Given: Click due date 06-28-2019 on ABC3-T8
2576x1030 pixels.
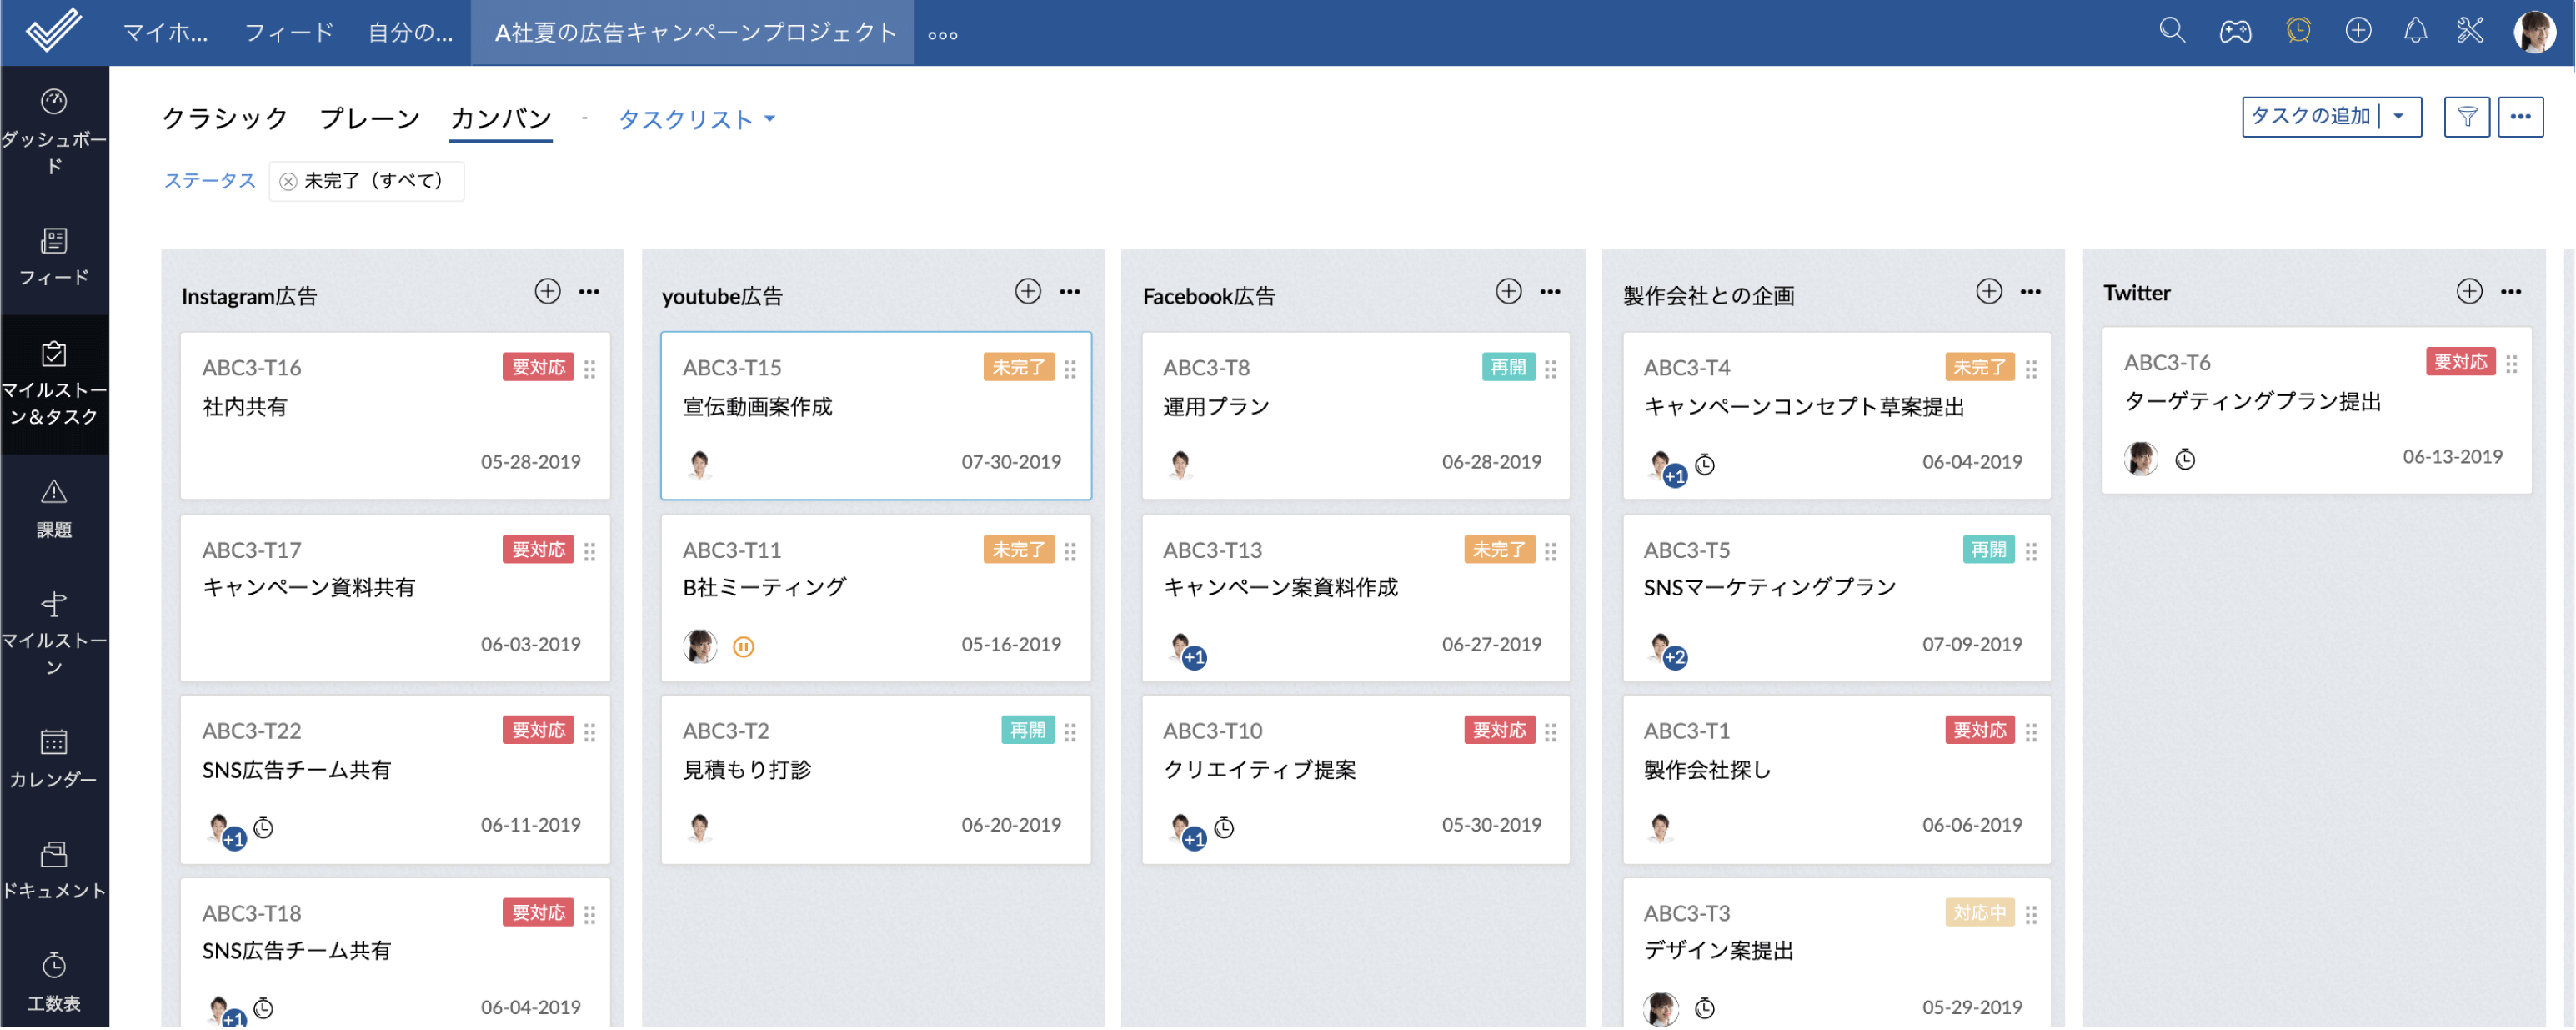Looking at the screenshot, I should [x=1491, y=462].
